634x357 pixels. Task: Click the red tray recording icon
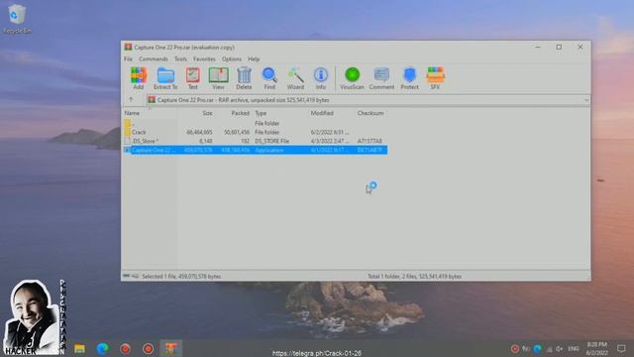515,348
